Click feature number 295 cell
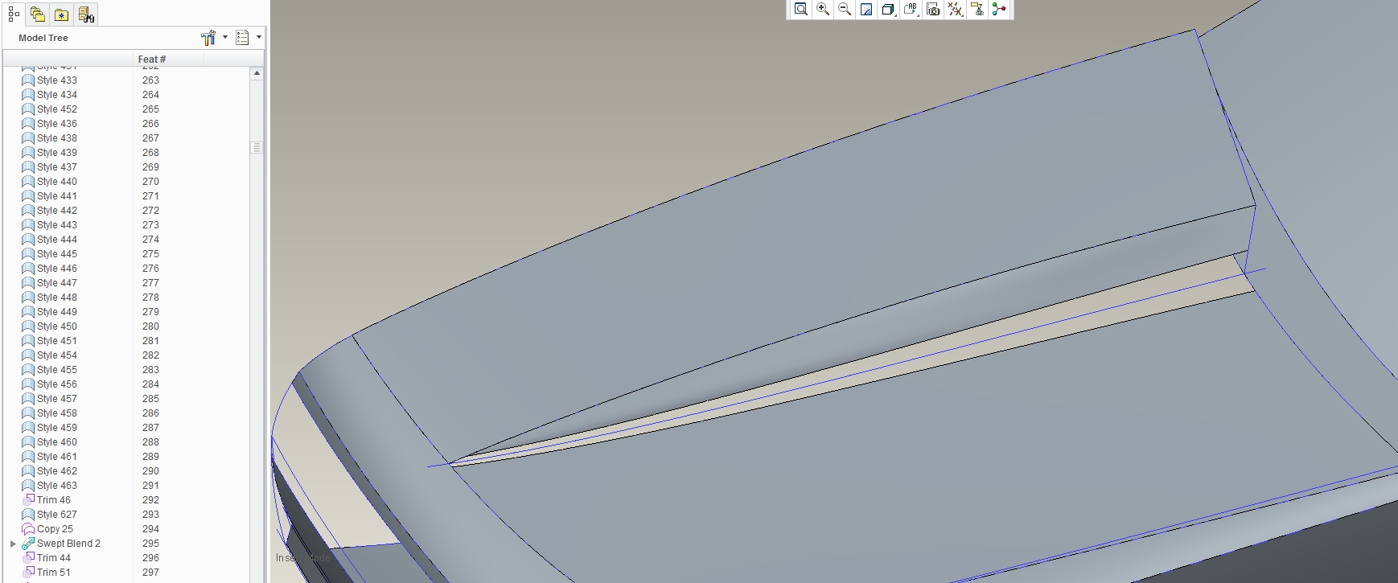The image size is (1398, 583). click(150, 544)
